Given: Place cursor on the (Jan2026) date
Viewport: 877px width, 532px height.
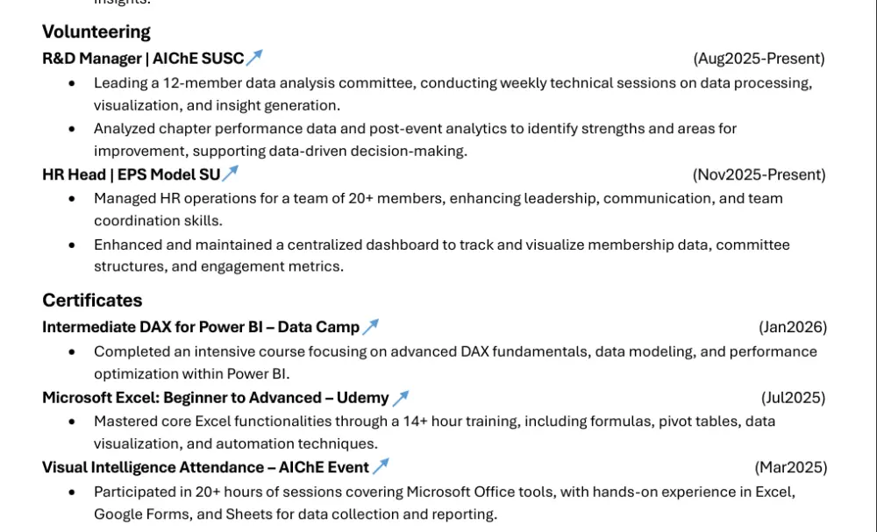Looking at the screenshot, I should (793, 327).
